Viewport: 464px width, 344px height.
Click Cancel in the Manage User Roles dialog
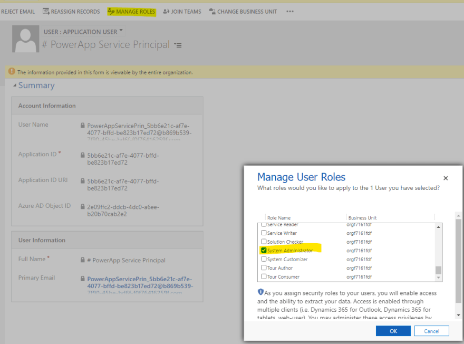pos(432,331)
